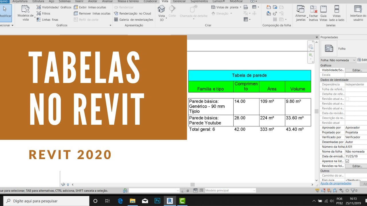The width and height of the screenshot is (367, 206).
Task: Toggle Linhas finas display
Action: tap(48, 20)
